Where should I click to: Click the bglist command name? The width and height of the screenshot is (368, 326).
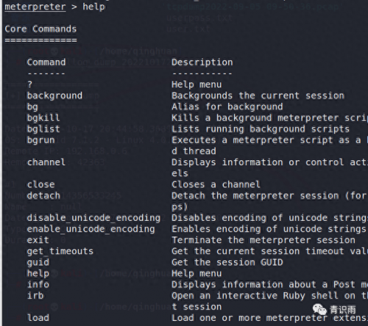pos(43,129)
